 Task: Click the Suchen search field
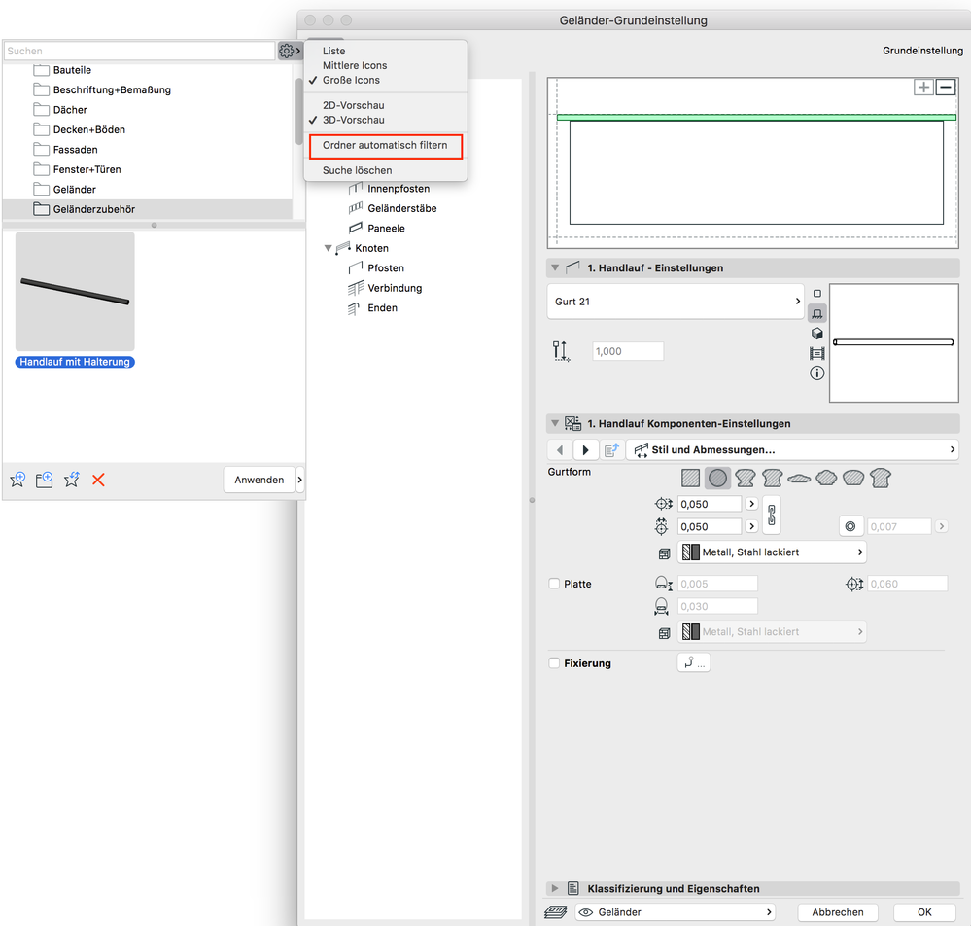(x=139, y=51)
